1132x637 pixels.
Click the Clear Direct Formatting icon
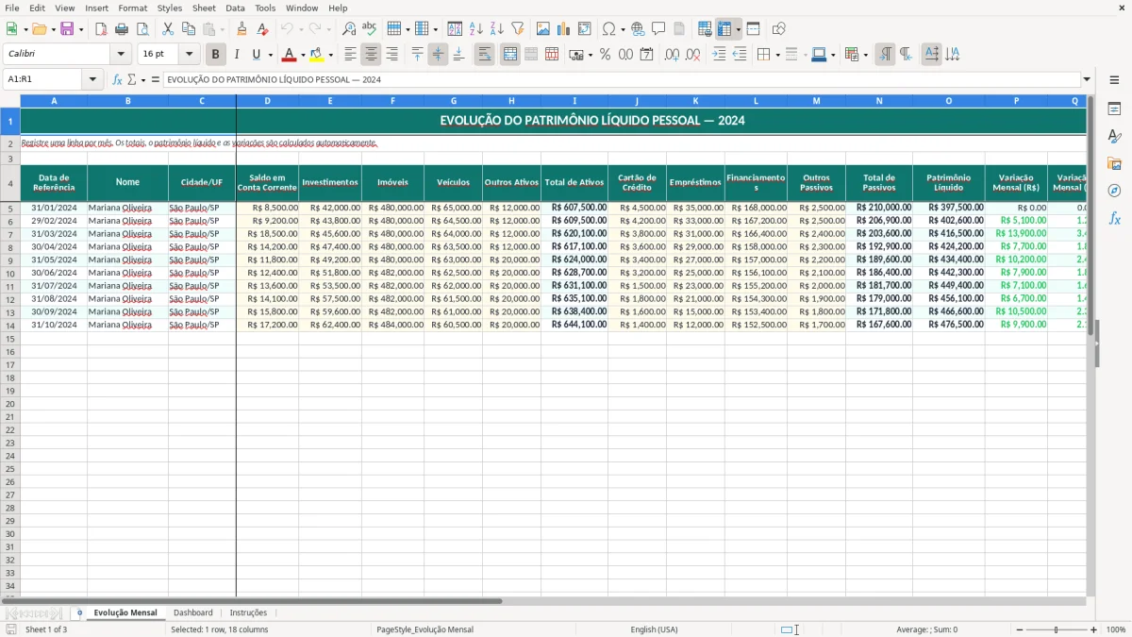(262, 29)
